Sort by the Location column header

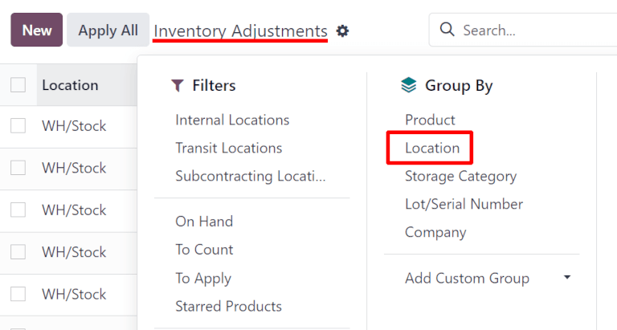coord(70,85)
